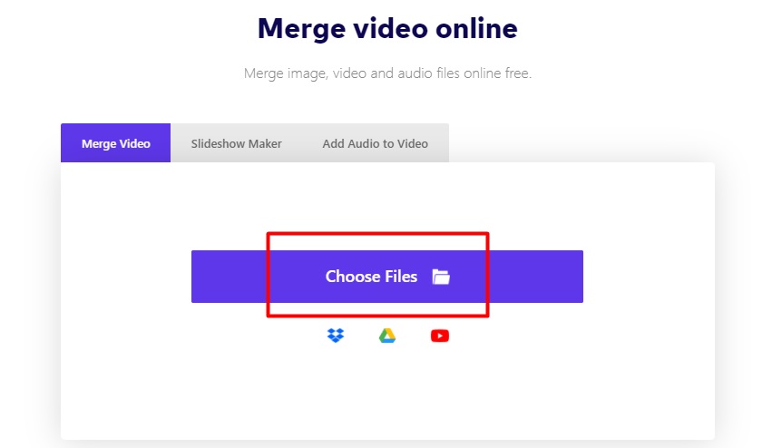Click the 'Merge video online' heading
This screenshot has height=448, width=772.
[x=387, y=28]
